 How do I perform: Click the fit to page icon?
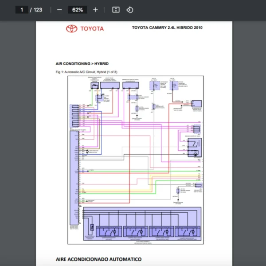point(116,10)
